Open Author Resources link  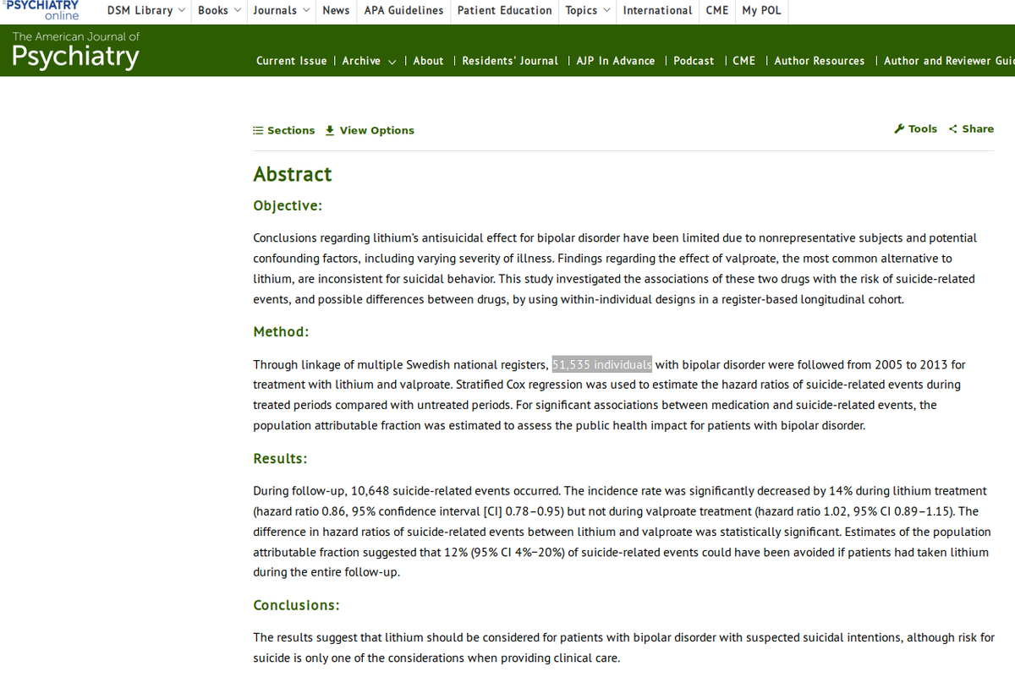coord(820,61)
